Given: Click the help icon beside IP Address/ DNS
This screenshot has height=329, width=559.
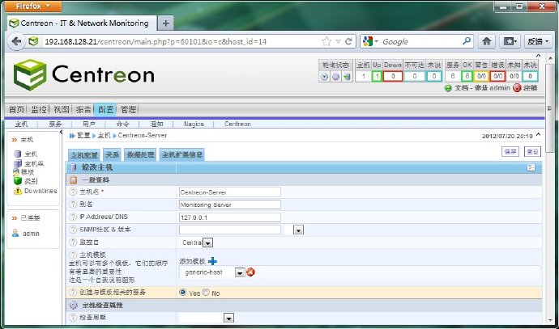Looking at the screenshot, I should [x=73, y=217].
